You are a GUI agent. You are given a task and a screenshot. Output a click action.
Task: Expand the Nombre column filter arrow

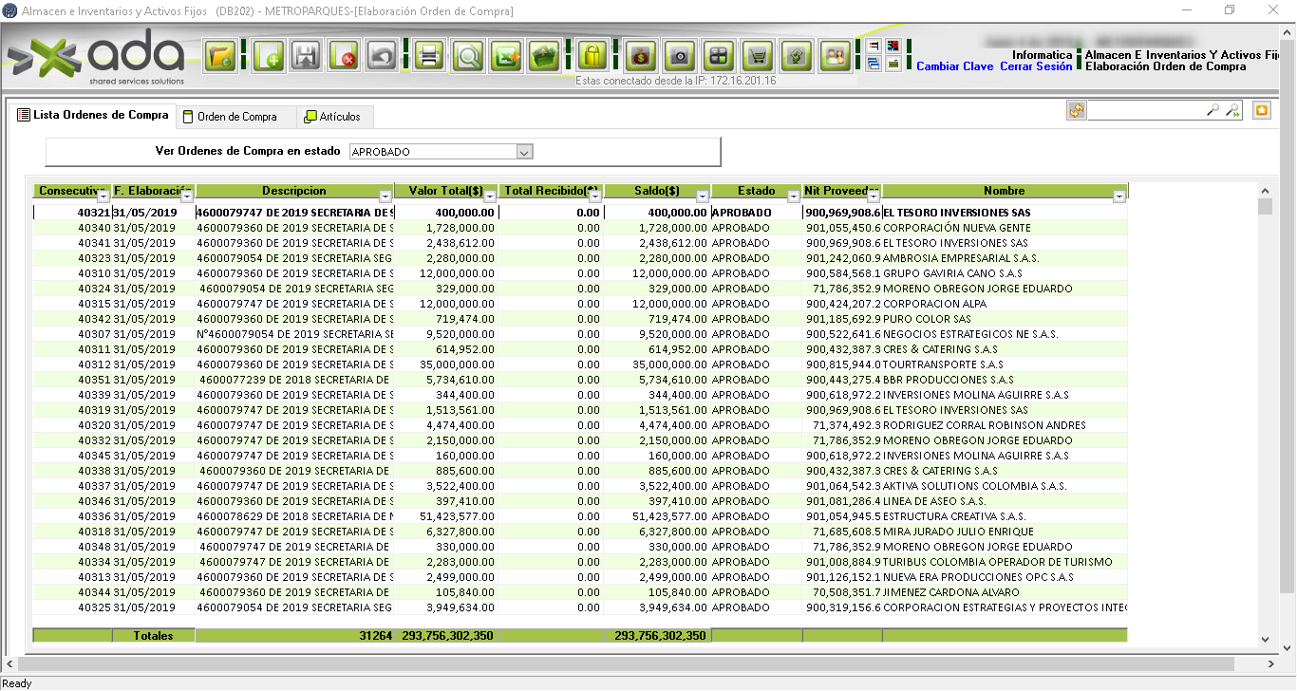(1119, 196)
